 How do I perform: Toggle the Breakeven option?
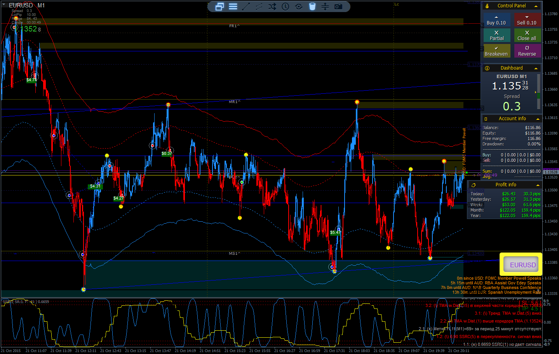[x=496, y=51]
